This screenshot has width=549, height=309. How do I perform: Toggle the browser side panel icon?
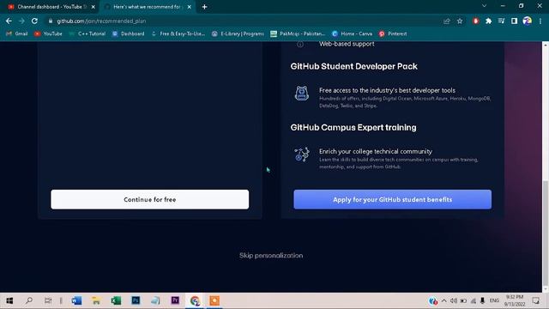point(514,21)
